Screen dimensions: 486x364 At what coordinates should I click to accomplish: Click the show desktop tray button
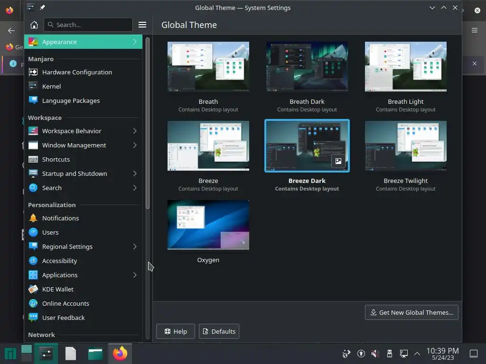pos(473,354)
